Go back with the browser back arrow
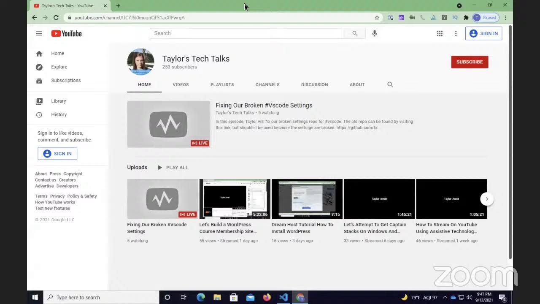Viewport: 540px width, 304px height. (34, 18)
